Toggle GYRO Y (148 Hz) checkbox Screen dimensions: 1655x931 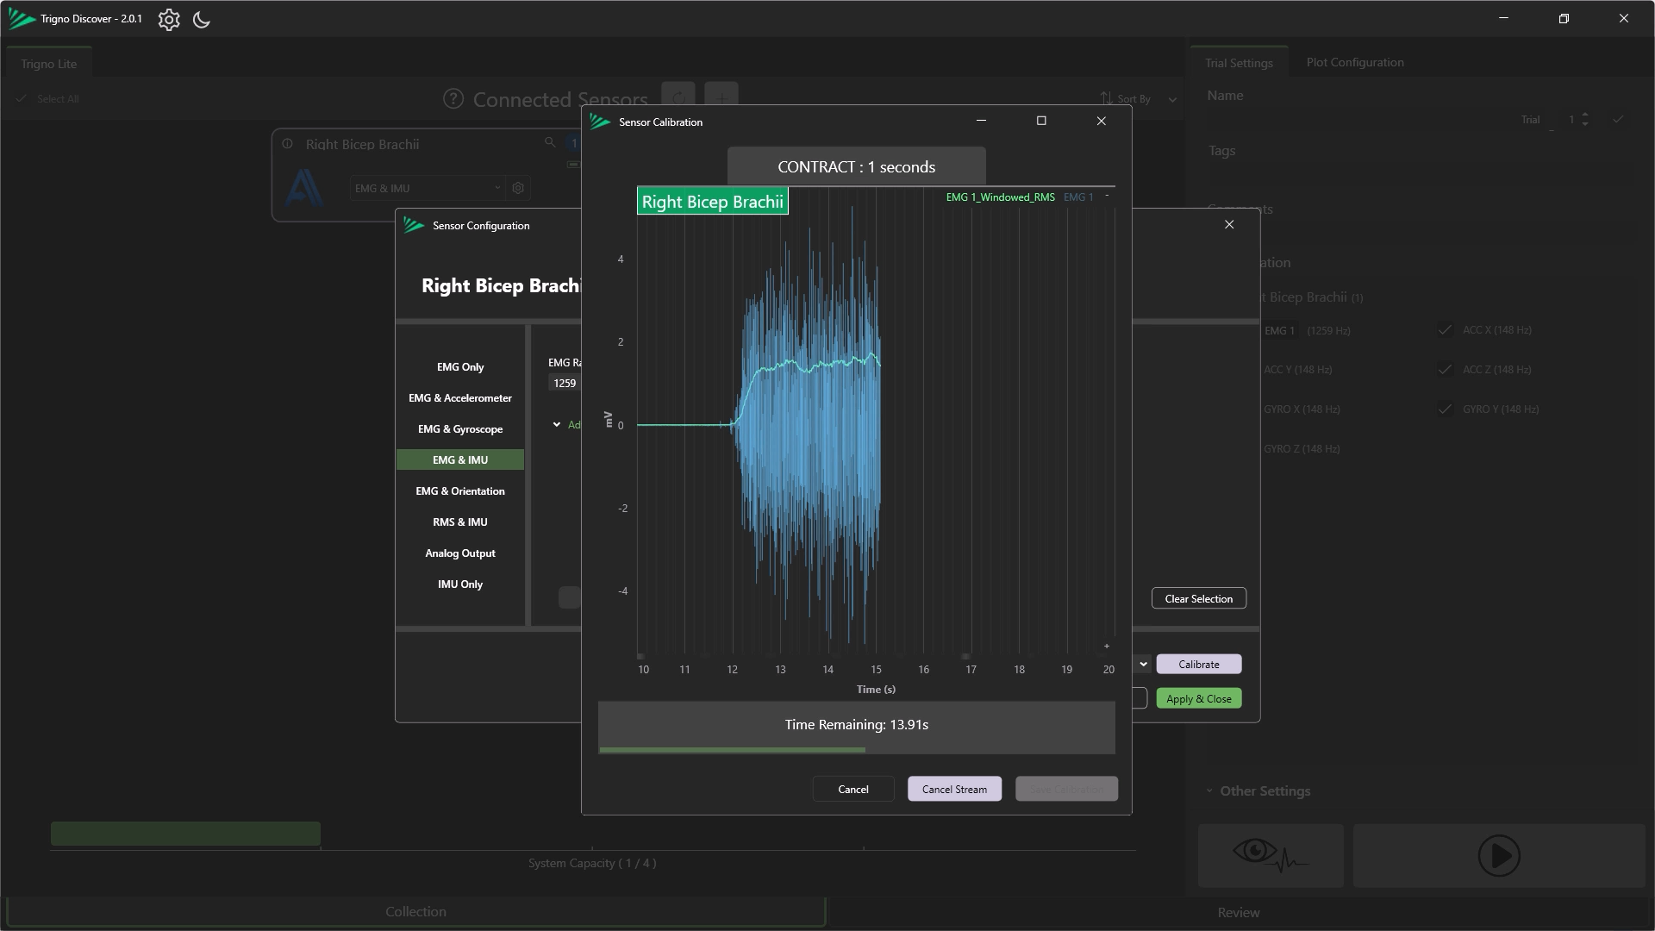(1446, 409)
